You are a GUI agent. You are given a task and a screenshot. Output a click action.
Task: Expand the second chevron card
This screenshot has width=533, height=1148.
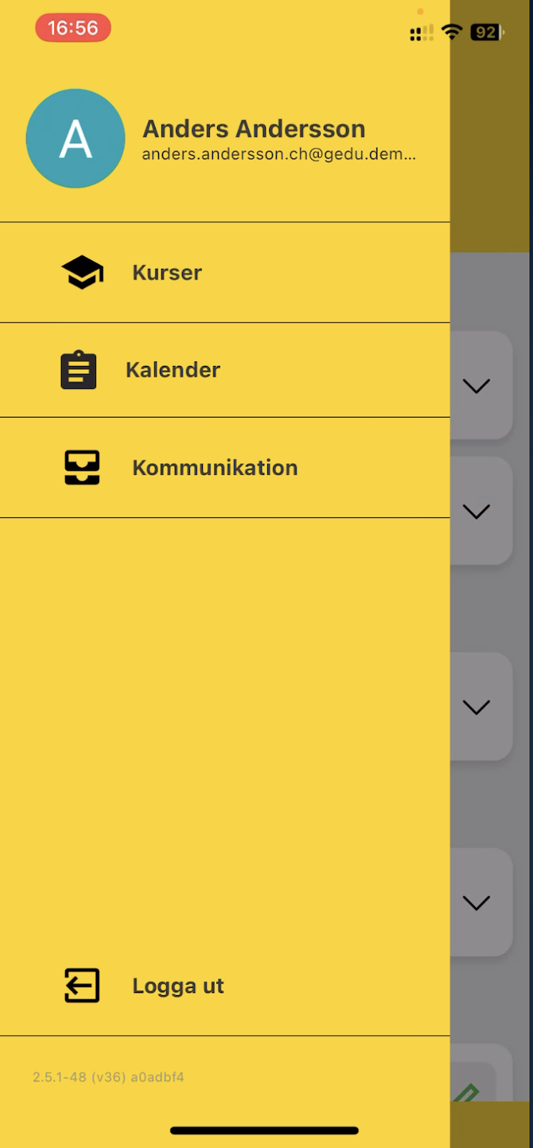[x=476, y=512]
